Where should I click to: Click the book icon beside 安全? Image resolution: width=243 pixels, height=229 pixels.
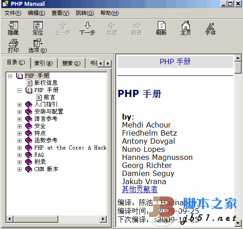pos(29,126)
